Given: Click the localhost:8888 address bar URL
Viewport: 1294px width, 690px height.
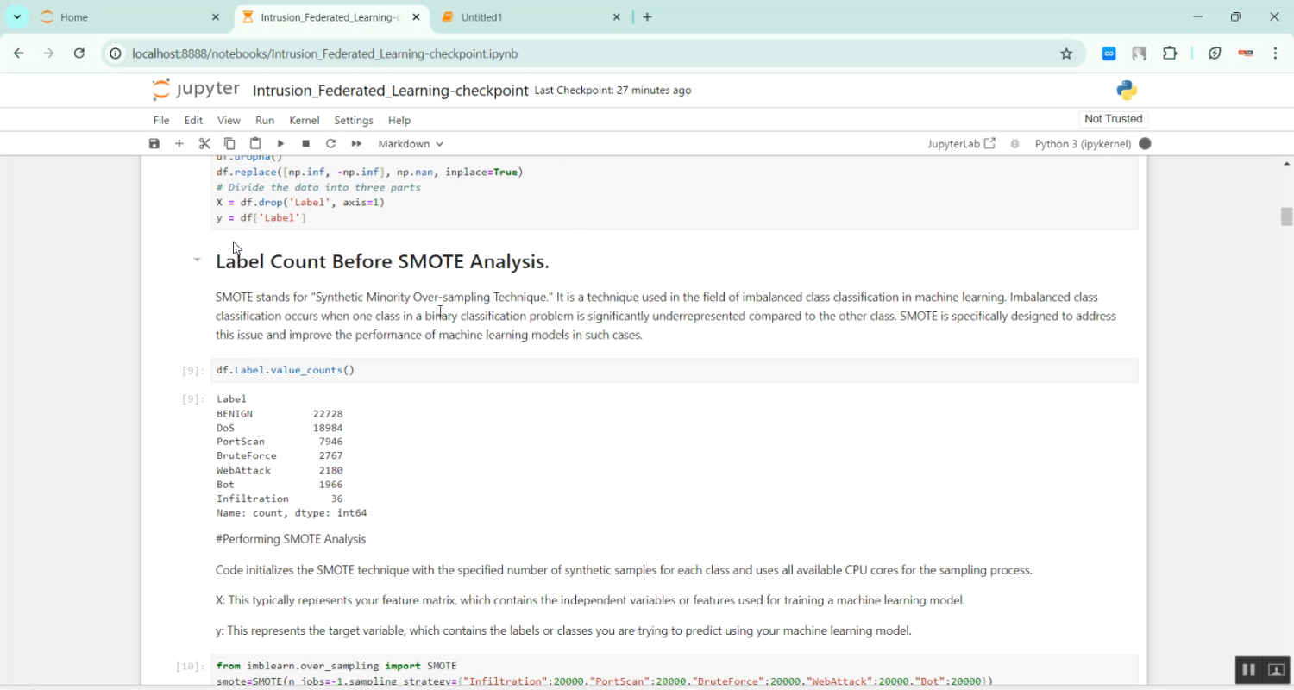Looking at the screenshot, I should [x=325, y=53].
